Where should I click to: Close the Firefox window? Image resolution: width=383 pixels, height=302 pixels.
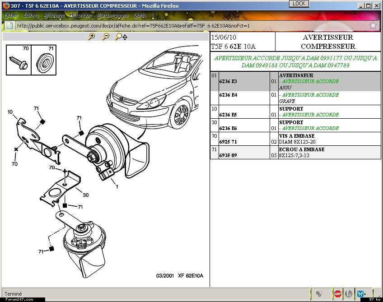(x=377, y=5)
